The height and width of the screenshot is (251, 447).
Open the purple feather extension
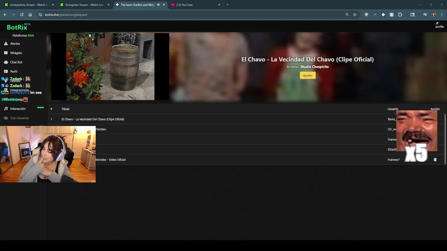(x=375, y=15)
